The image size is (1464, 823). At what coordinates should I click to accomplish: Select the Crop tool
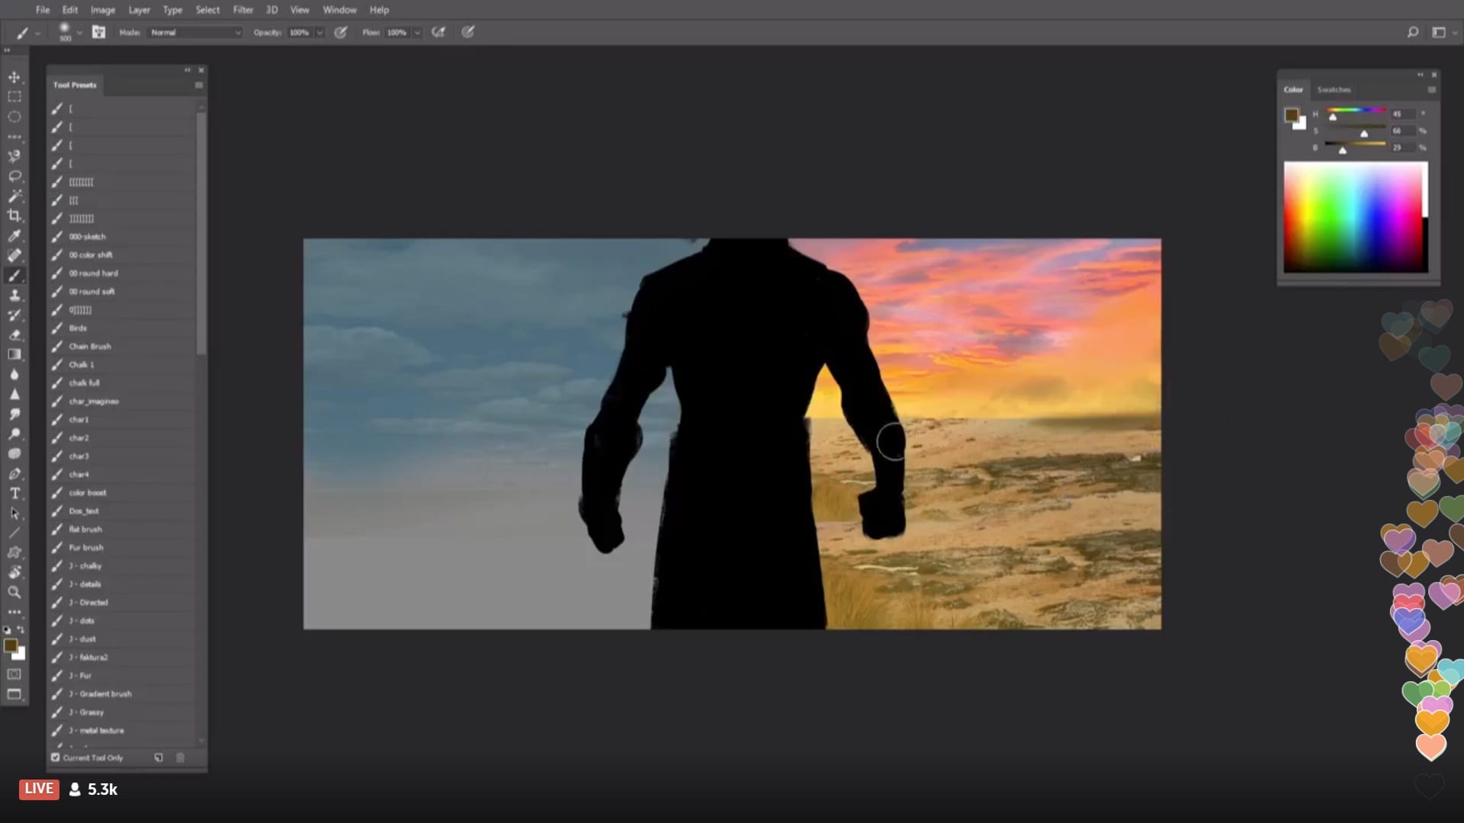tap(14, 216)
